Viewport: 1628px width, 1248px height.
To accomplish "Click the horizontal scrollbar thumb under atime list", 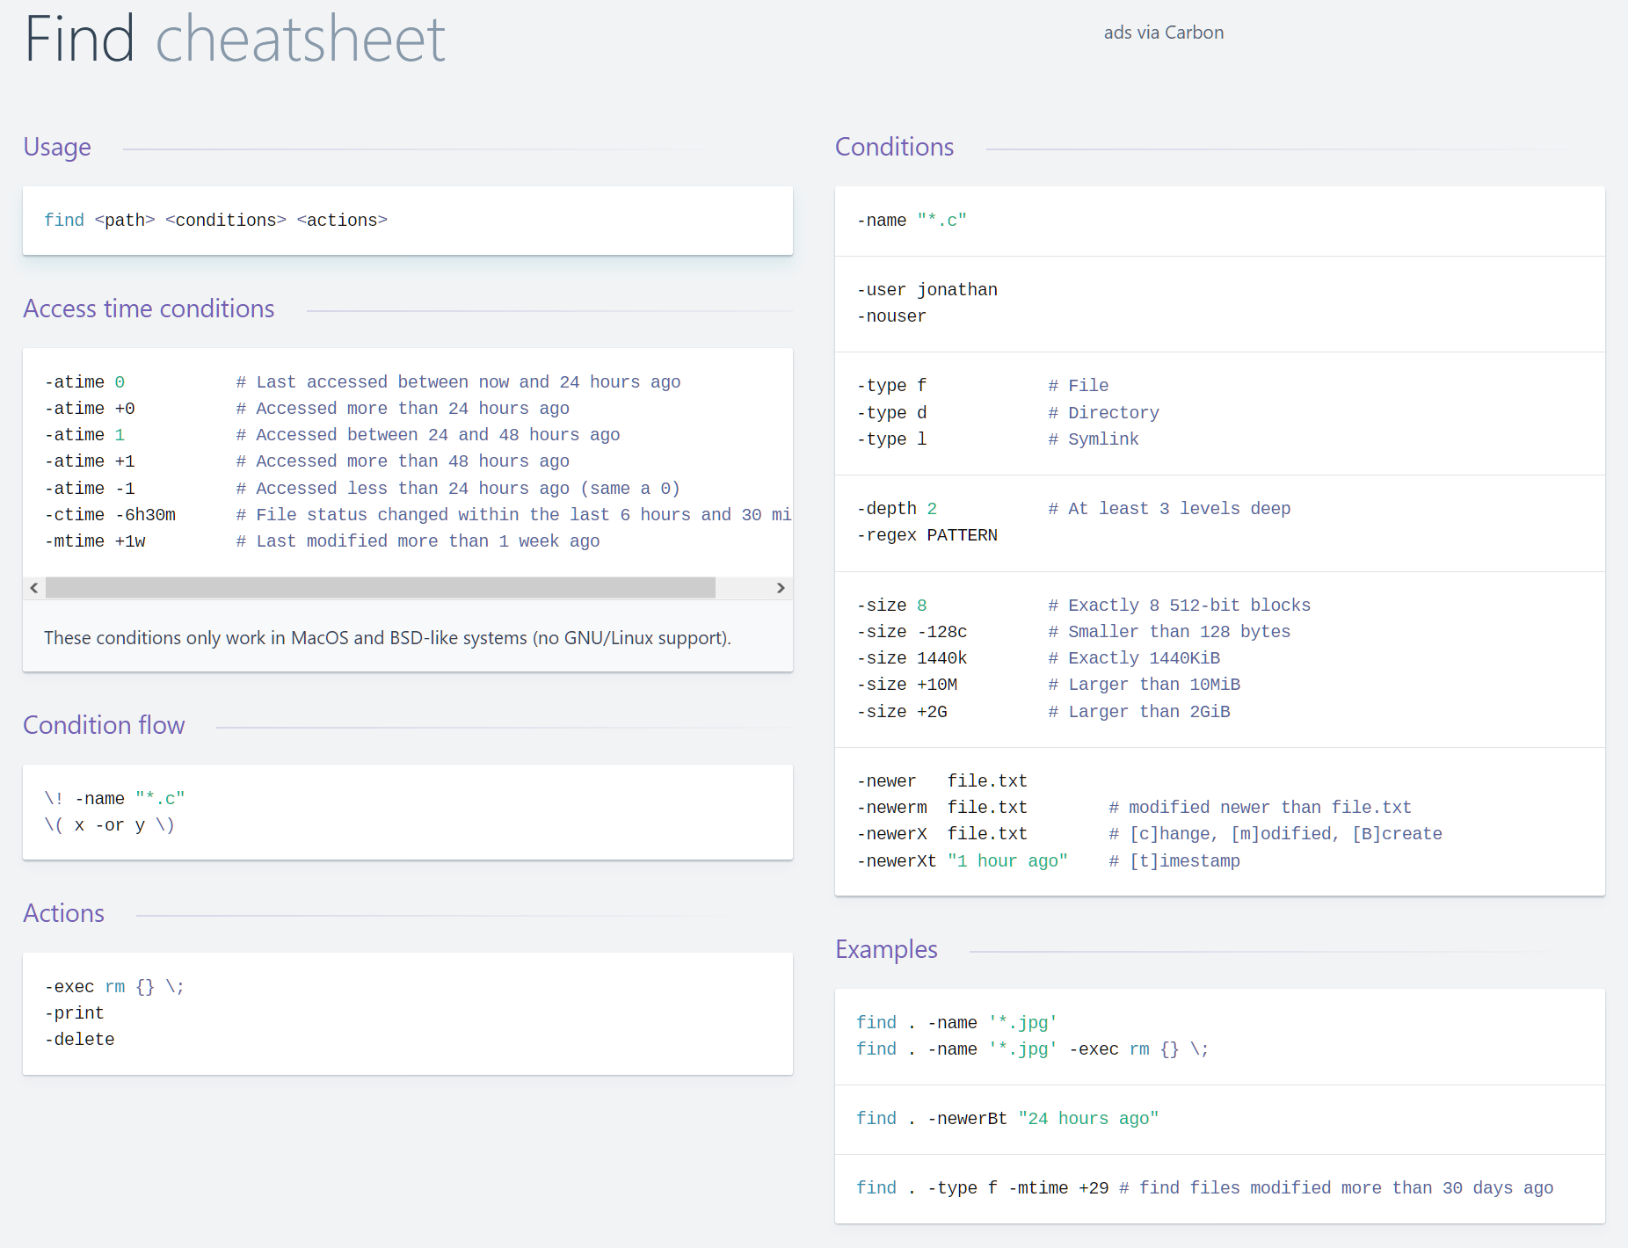I will click(x=381, y=588).
